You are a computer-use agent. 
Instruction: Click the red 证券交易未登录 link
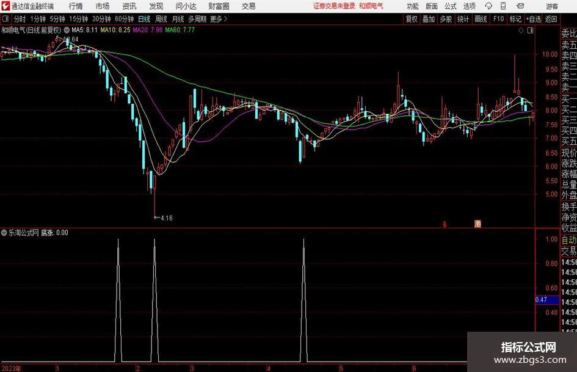coord(334,6)
